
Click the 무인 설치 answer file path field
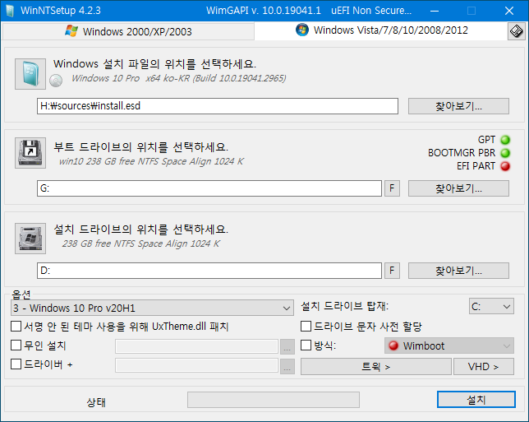[196, 346]
